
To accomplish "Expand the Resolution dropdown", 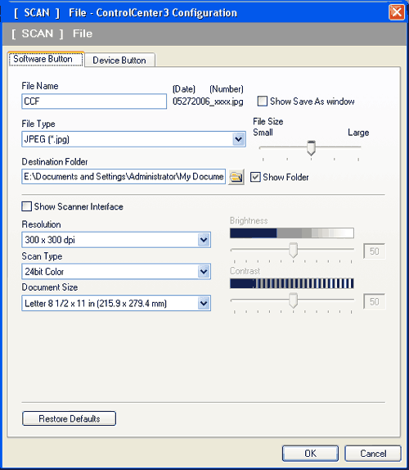I will (x=204, y=240).
